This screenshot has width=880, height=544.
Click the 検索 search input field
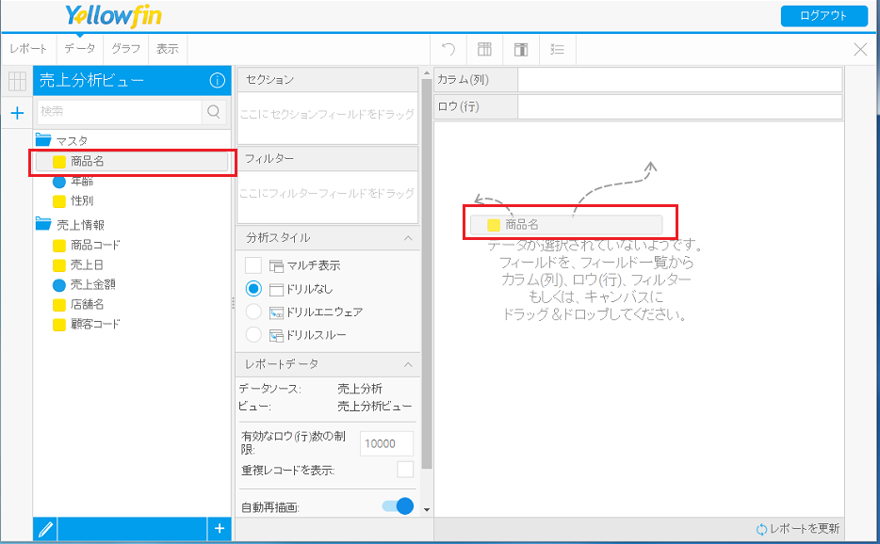point(119,112)
